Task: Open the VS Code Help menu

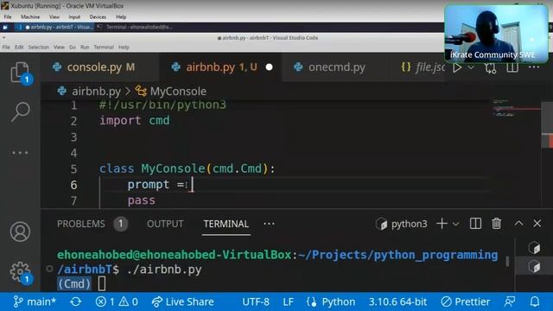Action: point(124,47)
